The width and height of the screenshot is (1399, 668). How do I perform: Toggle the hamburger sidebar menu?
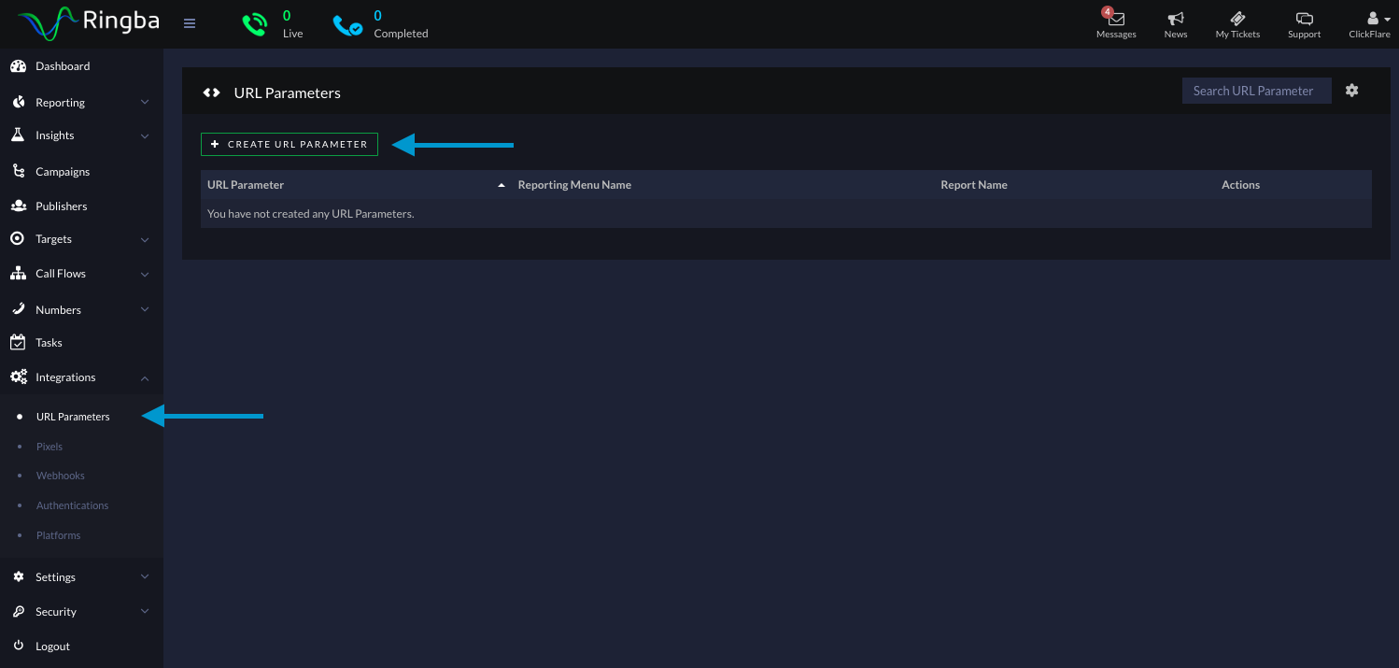pos(190,23)
